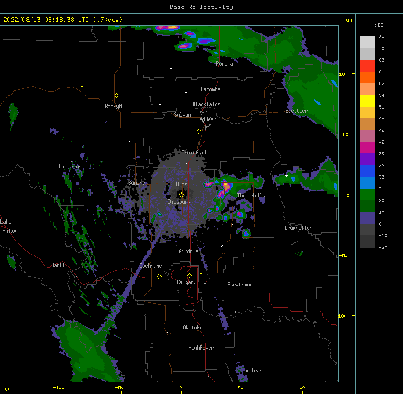Click the yellow diamond marker above RockyMH
Image resolution: width=403 pixels, height=394 pixels.
tap(116, 95)
